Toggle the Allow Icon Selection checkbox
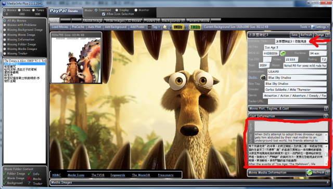333x189 pixels. (x=104, y=14)
